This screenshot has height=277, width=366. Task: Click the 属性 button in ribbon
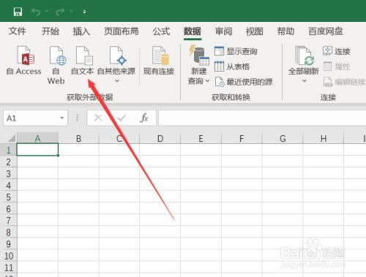(337, 67)
